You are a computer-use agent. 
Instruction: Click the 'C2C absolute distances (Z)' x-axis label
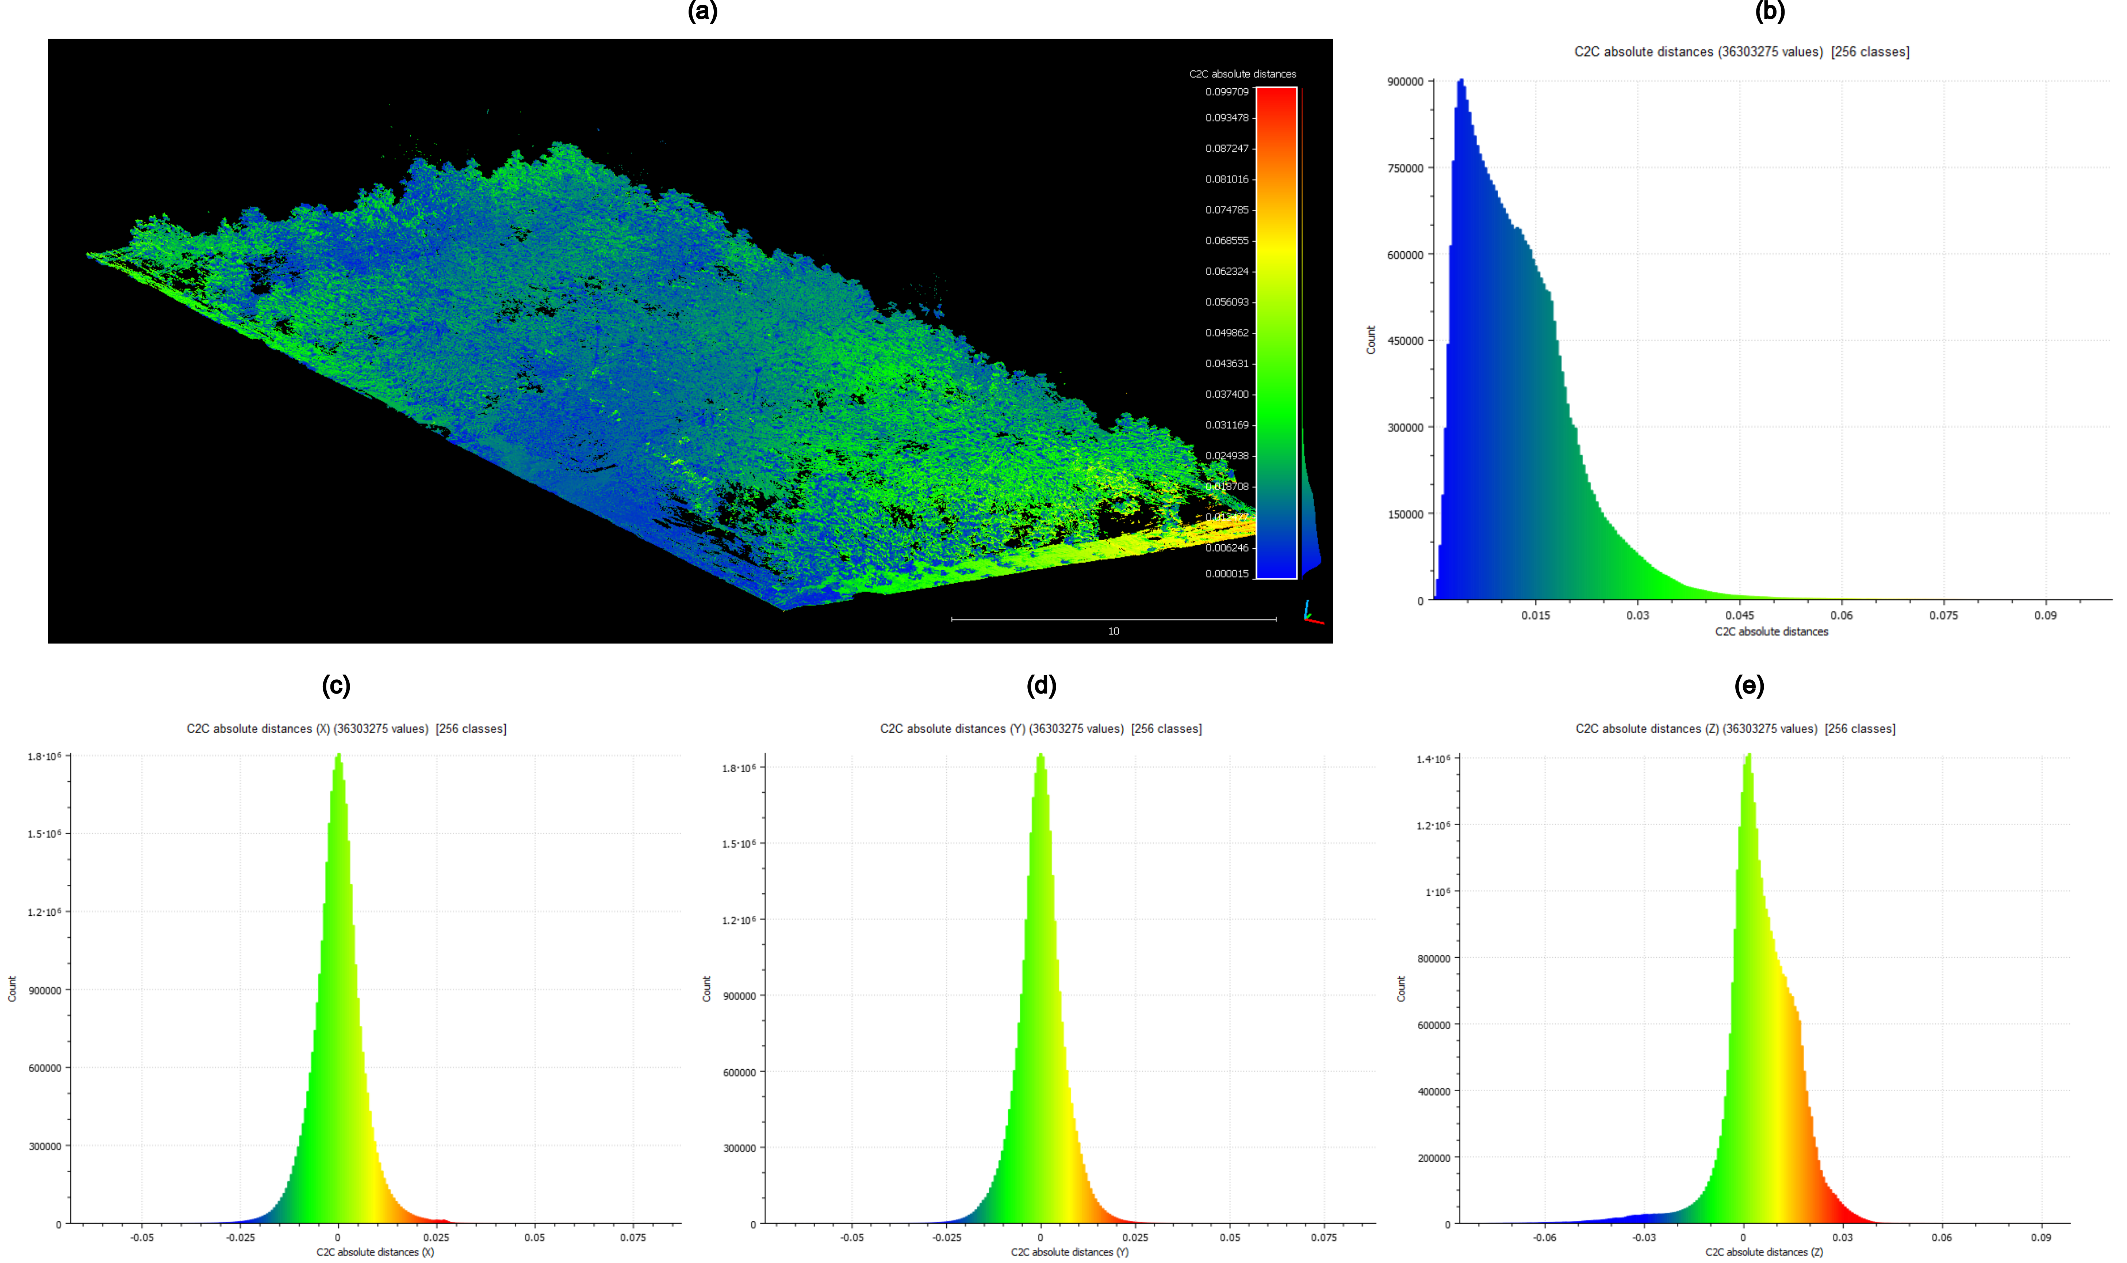1764,1252
